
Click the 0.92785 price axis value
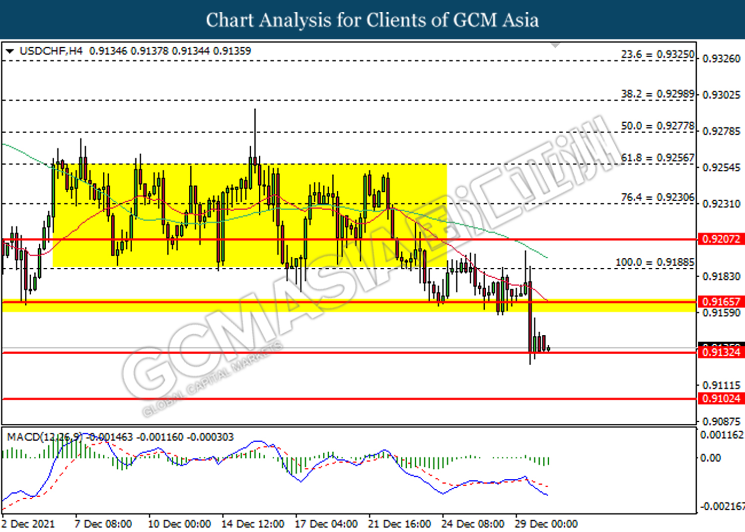click(722, 131)
